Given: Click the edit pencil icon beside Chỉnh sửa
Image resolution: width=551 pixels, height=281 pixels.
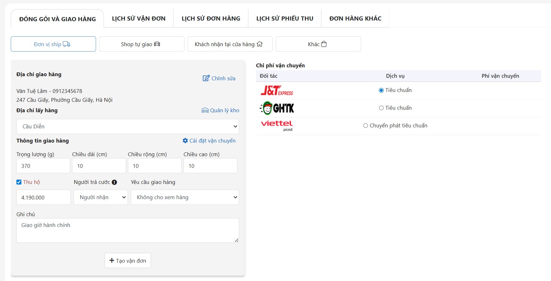Looking at the screenshot, I should [x=206, y=78].
